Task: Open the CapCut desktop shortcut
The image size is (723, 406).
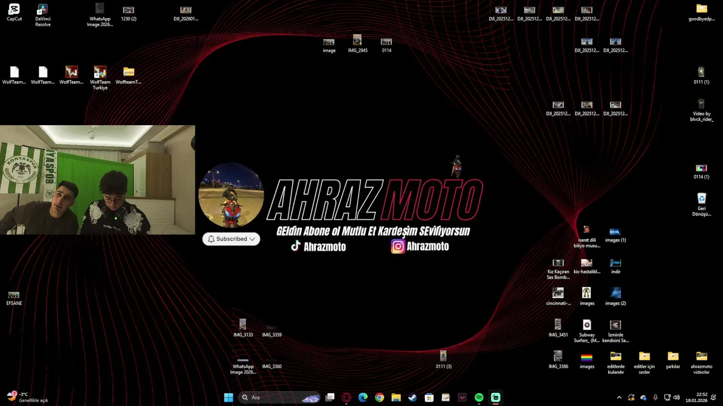Action: click(x=14, y=12)
